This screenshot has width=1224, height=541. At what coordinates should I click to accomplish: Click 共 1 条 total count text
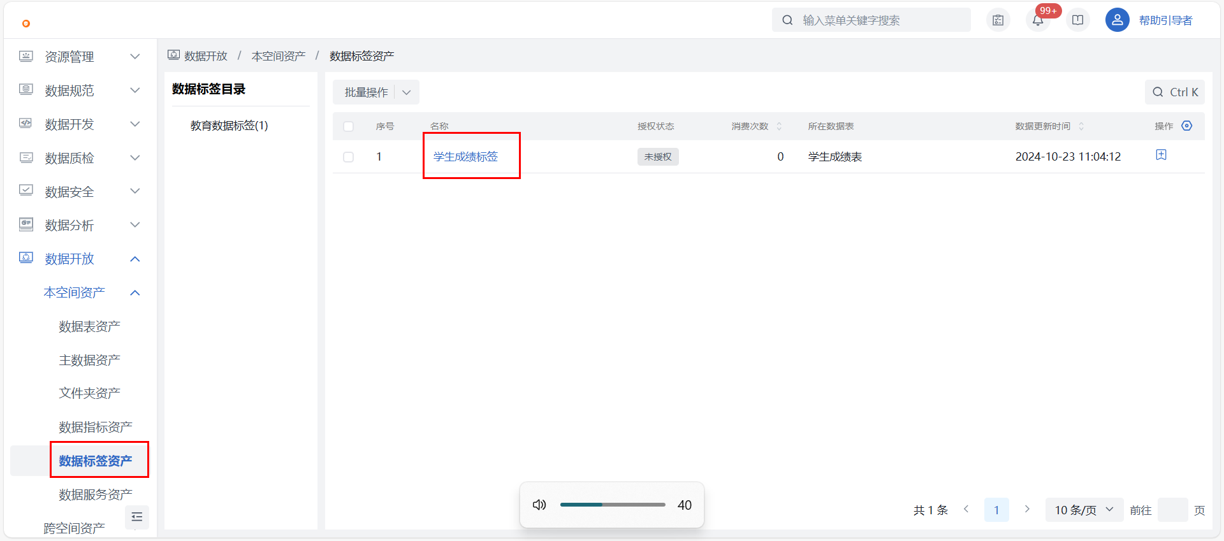click(931, 510)
